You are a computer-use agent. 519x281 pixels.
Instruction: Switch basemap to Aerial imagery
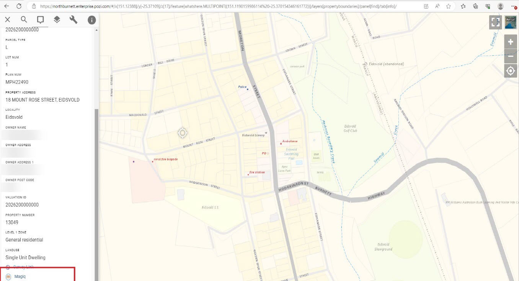tap(510, 22)
